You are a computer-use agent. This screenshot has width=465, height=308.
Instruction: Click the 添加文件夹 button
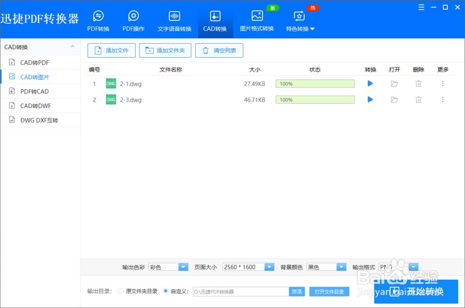[x=165, y=50]
